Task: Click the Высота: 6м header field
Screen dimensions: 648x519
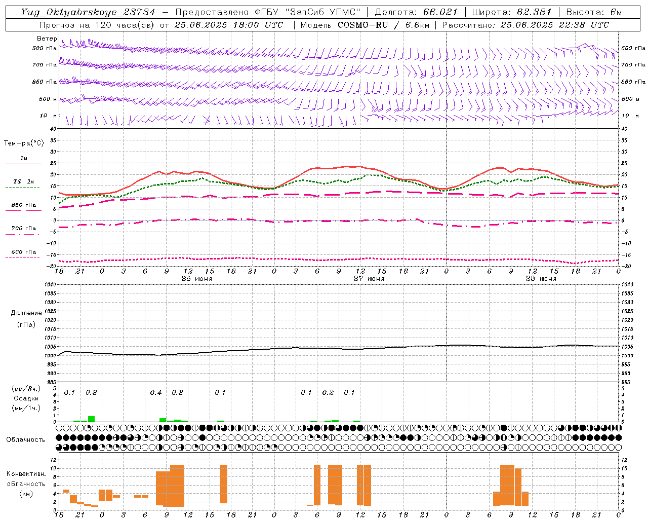Action: pos(594,12)
